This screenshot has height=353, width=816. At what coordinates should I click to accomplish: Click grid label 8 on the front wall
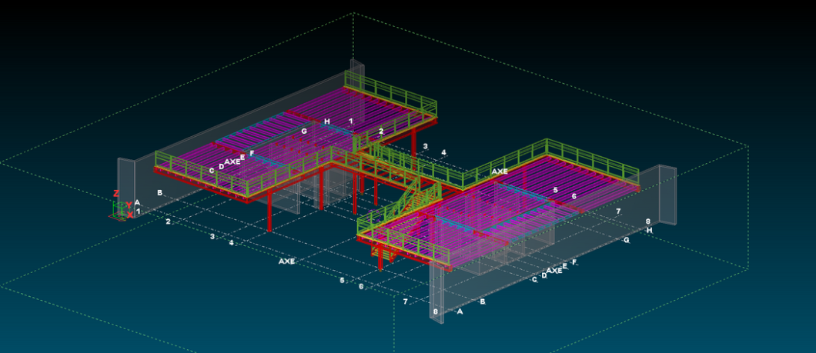[x=436, y=311]
